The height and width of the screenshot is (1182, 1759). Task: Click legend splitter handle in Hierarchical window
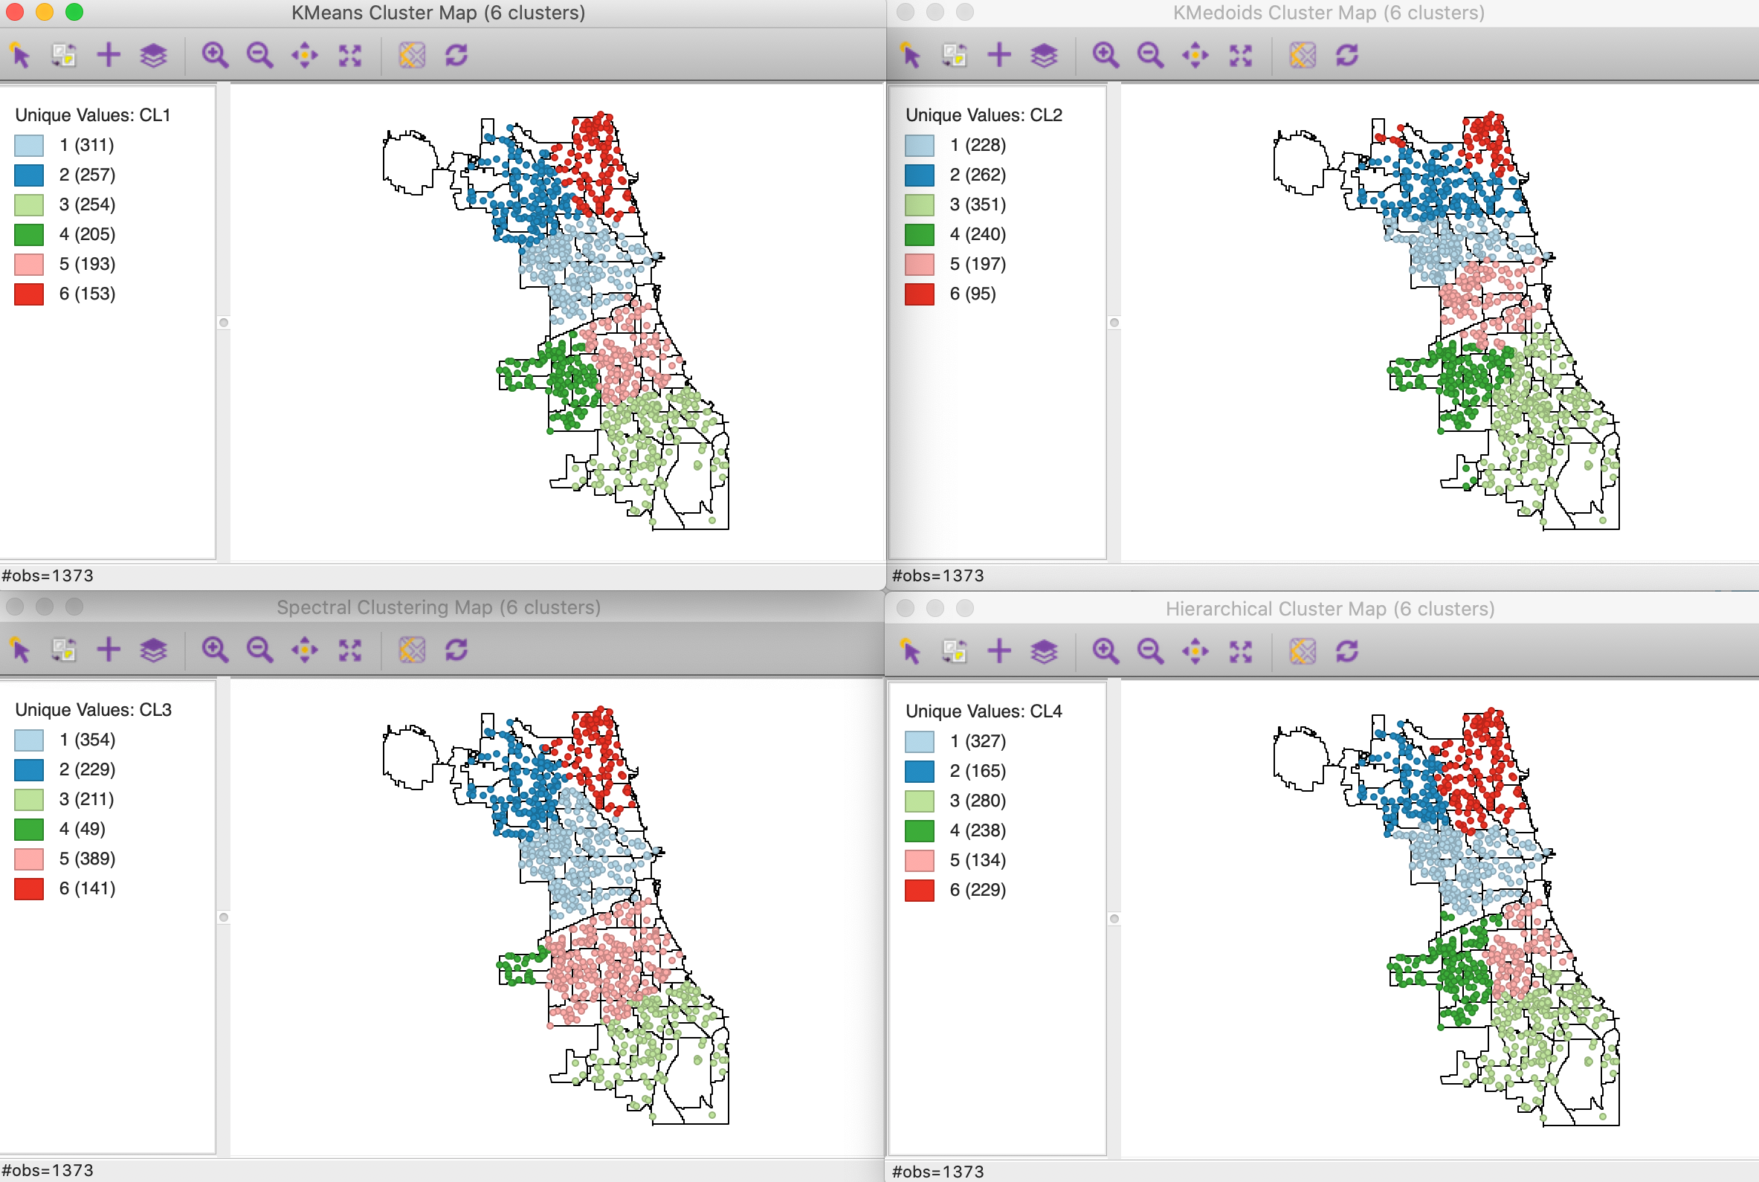(1114, 919)
